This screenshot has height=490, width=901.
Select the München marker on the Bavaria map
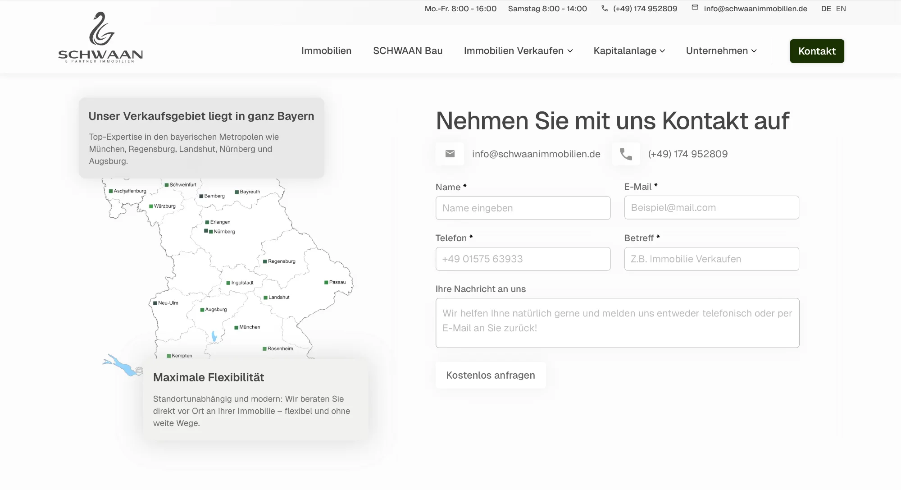[x=235, y=327]
